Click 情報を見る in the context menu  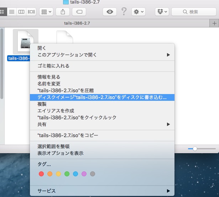tap(49, 77)
